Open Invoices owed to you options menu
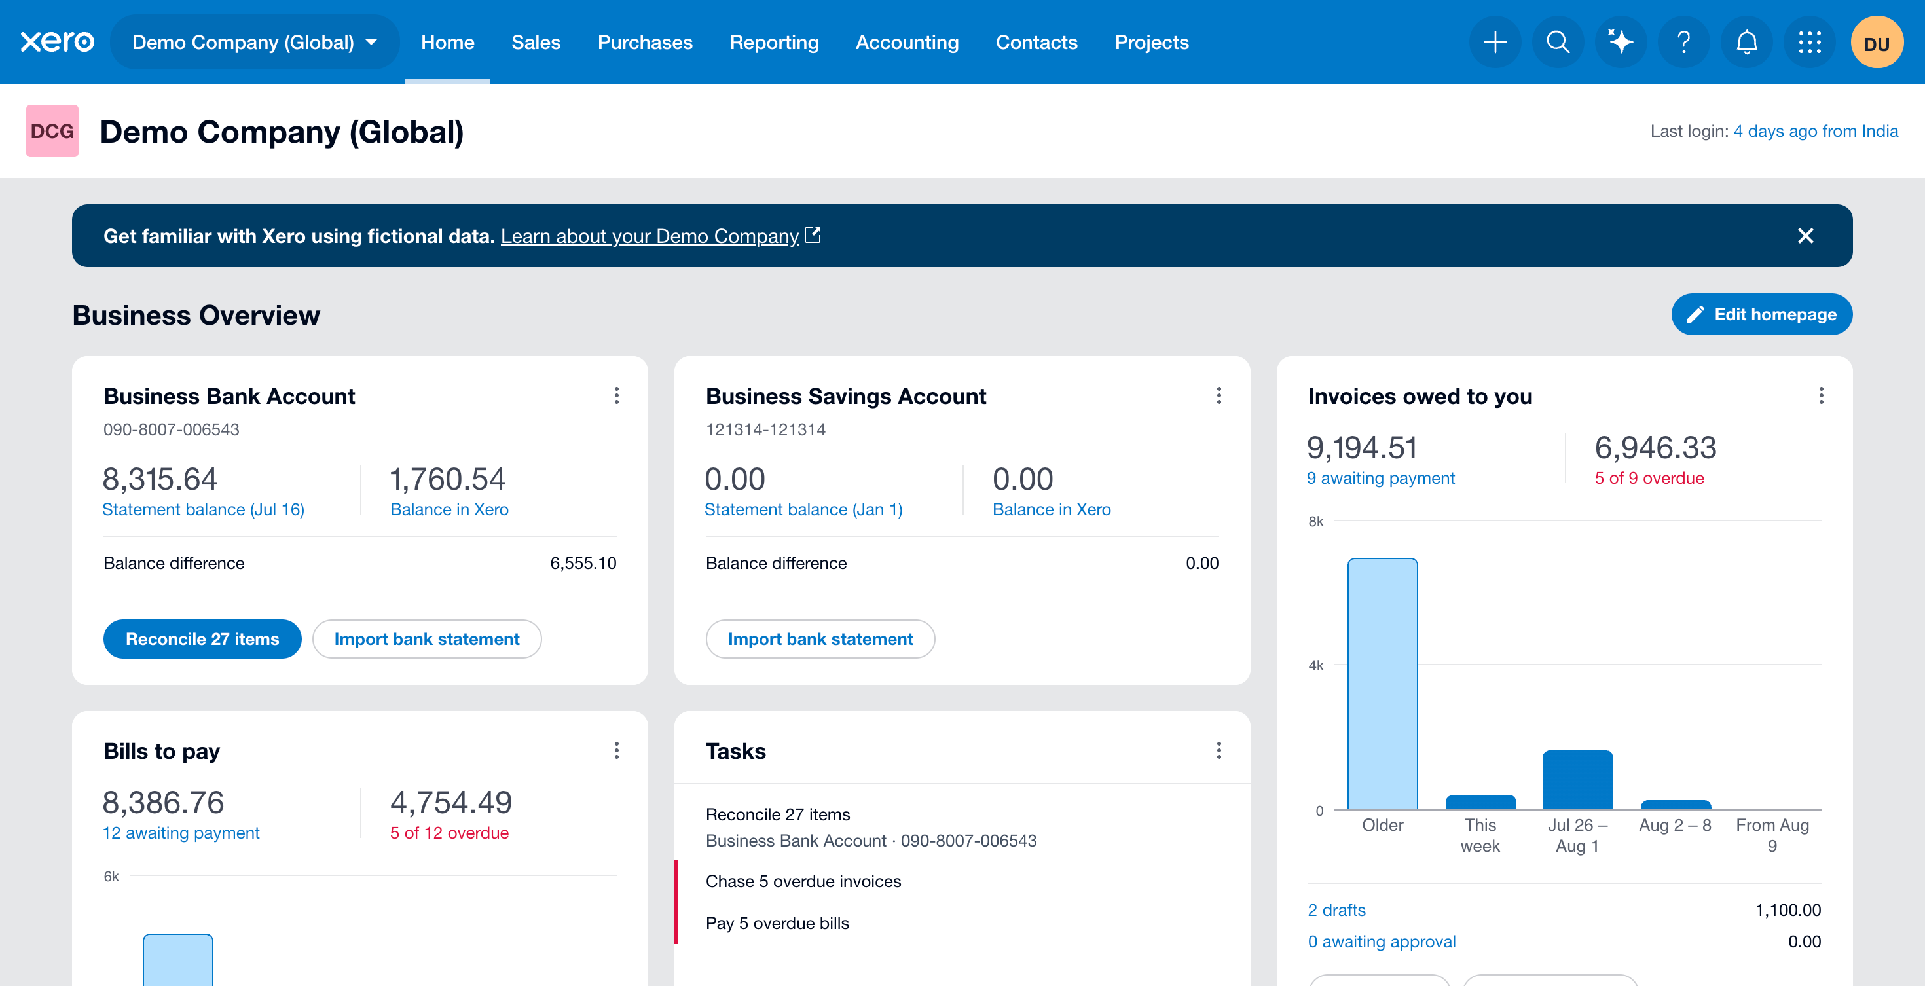Screen dimensions: 1925x986 point(1821,396)
